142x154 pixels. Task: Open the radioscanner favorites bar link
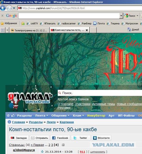click(67, 23)
